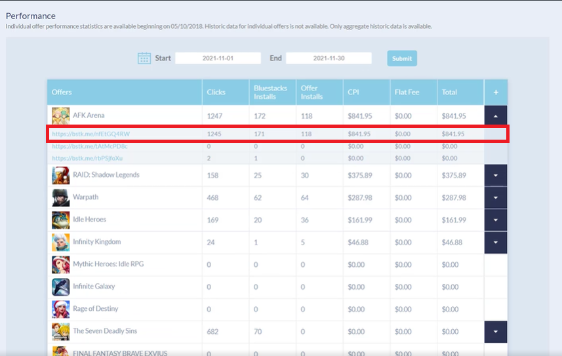The height and width of the screenshot is (356, 562).
Task: Edit the Start date field 2021-11-01
Action: coord(218,58)
